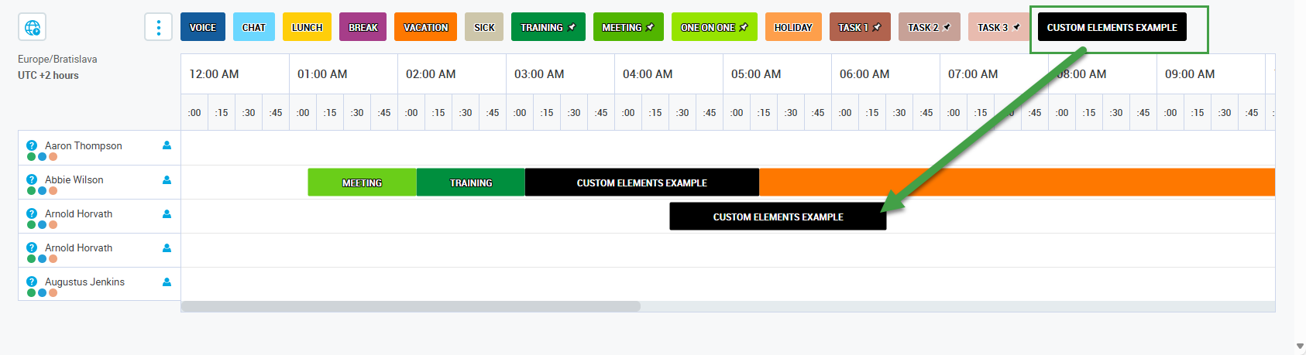1306x355 pixels.
Task: Click the horizontal timeline scrollbar
Action: click(411, 306)
